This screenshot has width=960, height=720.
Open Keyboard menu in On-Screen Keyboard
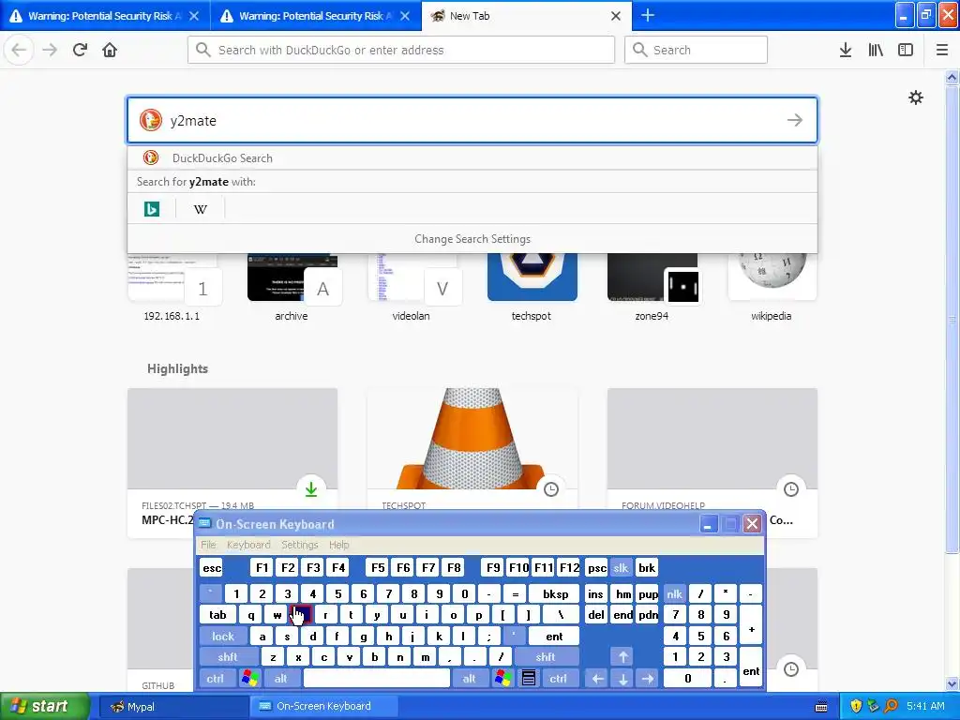[x=247, y=545]
